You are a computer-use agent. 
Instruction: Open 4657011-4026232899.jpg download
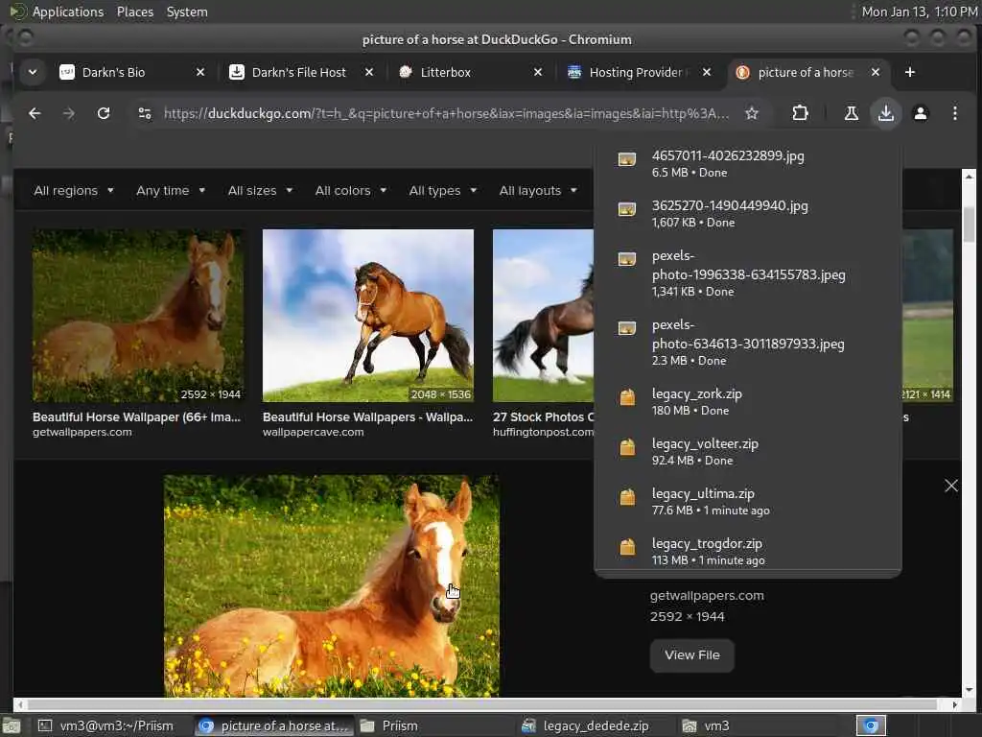[x=748, y=163]
